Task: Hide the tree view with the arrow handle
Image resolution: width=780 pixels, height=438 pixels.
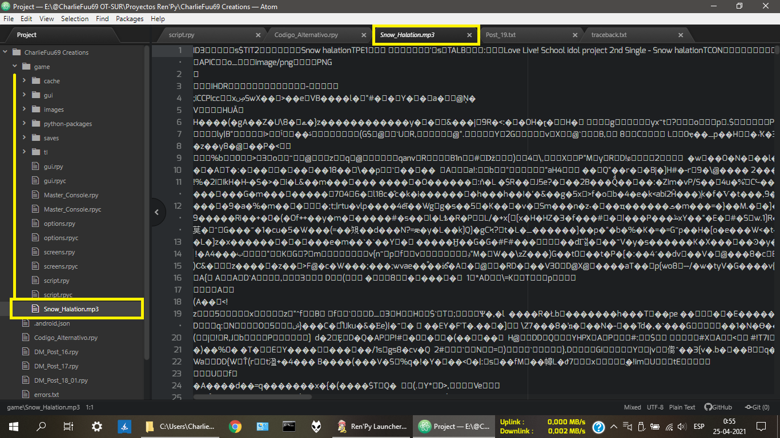Action: tap(157, 212)
